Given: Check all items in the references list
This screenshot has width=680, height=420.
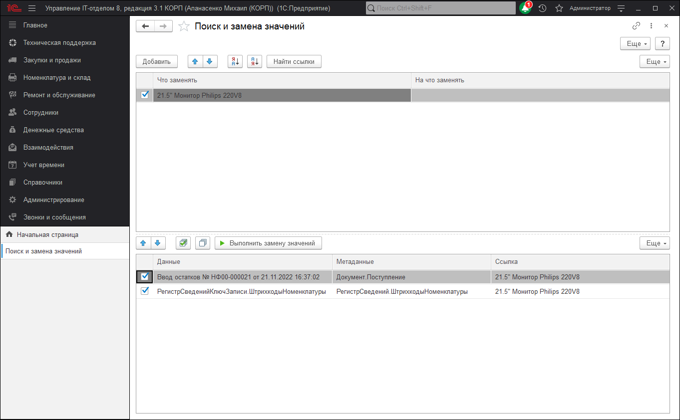Looking at the screenshot, I should click(x=183, y=243).
